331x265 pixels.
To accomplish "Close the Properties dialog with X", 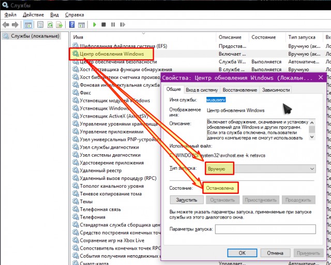I will coord(321,77).
